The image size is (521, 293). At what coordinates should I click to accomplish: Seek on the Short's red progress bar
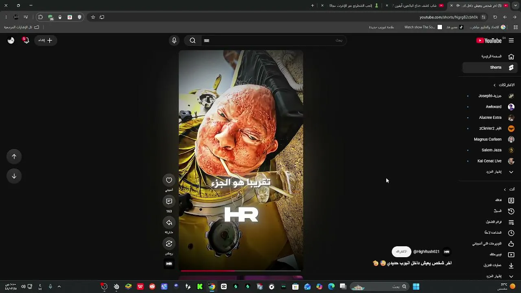(x=241, y=271)
